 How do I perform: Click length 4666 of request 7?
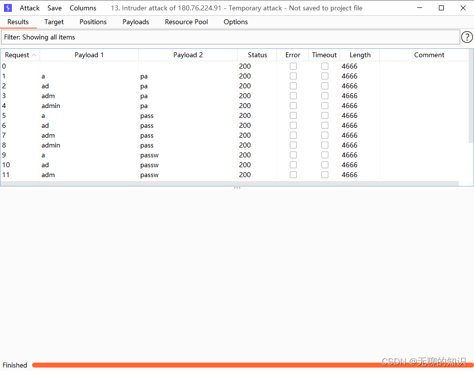coord(350,135)
